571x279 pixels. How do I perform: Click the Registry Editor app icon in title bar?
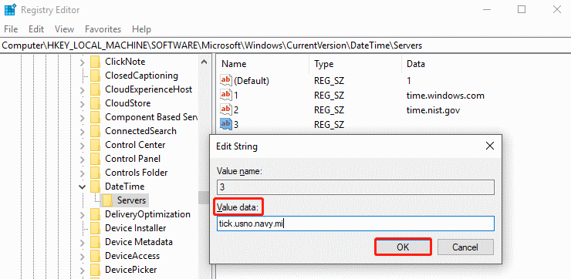[x=10, y=10]
